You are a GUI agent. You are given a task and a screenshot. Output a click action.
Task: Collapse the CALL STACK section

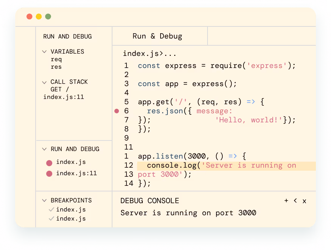pos(44,82)
